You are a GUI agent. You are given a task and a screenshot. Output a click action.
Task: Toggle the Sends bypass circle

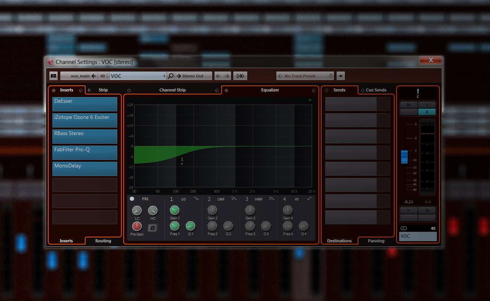(326, 90)
